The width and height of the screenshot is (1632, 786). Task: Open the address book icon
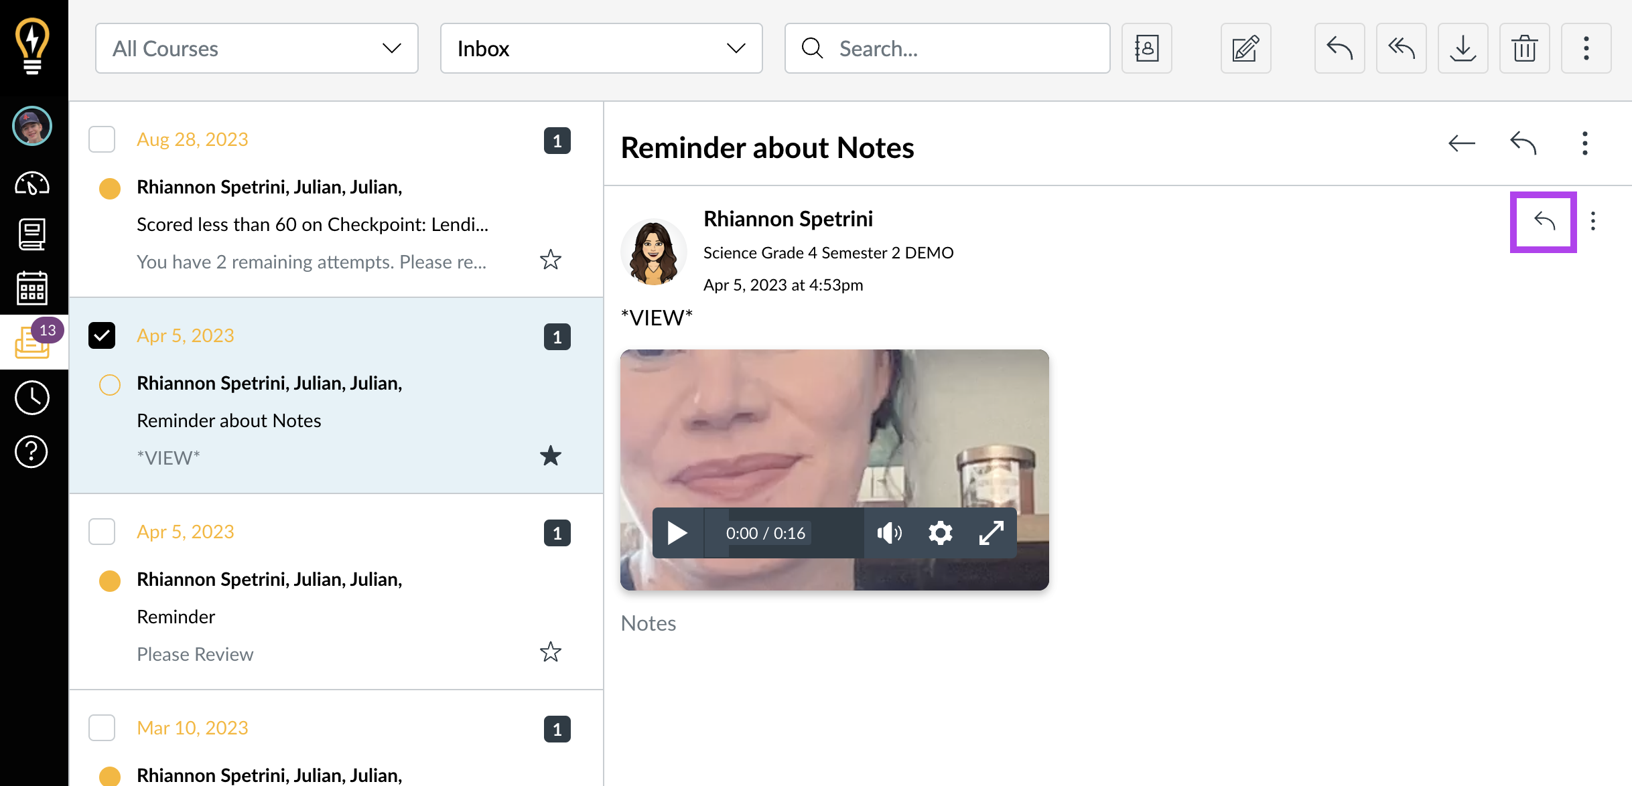coord(1147,48)
